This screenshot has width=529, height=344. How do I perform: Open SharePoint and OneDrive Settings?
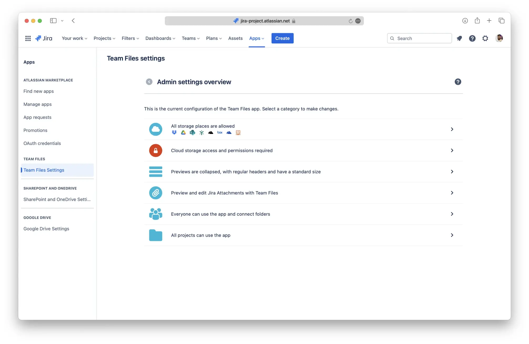point(57,199)
